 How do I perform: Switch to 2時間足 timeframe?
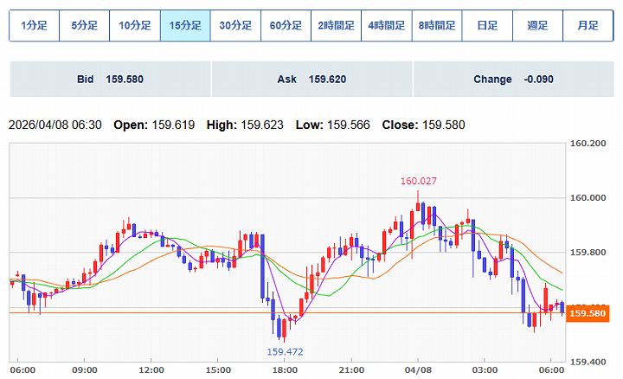[x=337, y=26]
